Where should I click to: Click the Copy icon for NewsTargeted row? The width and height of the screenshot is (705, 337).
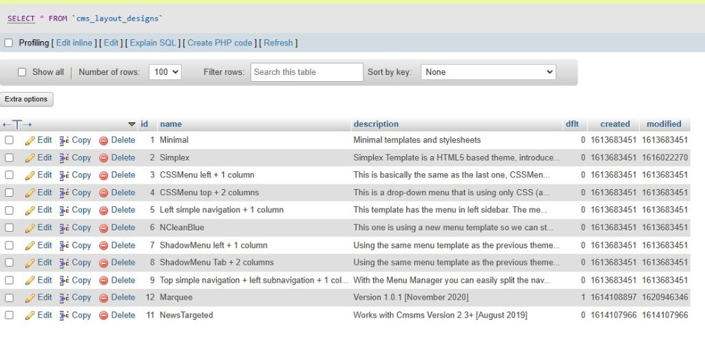click(64, 315)
